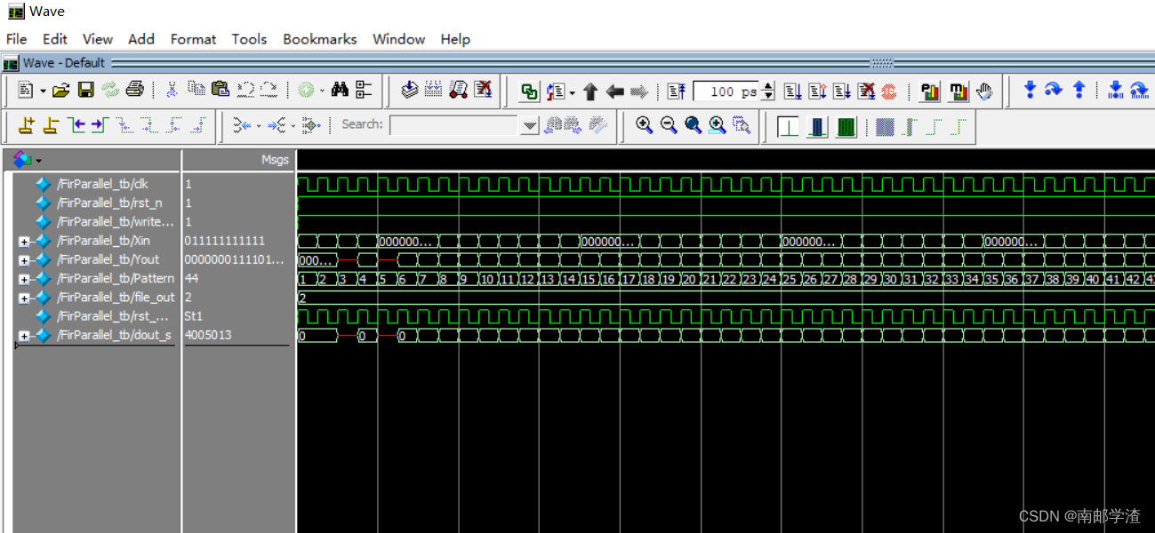Expand the /FirParallel_tb/Pattern signal
Viewport: 1155px width, 533px height.
click(24, 279)
